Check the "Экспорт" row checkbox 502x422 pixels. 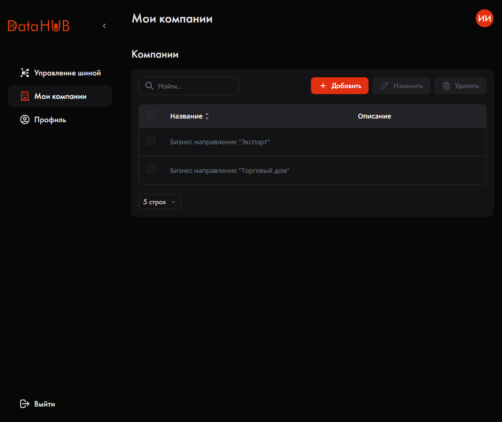[x=151, y=141]
